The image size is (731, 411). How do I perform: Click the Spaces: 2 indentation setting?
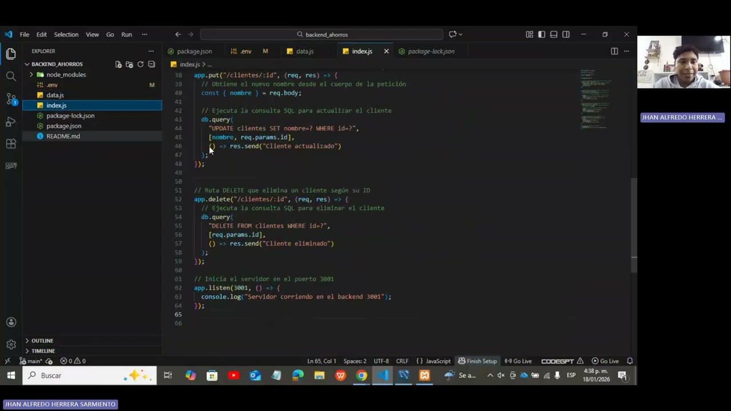point(355,361)
